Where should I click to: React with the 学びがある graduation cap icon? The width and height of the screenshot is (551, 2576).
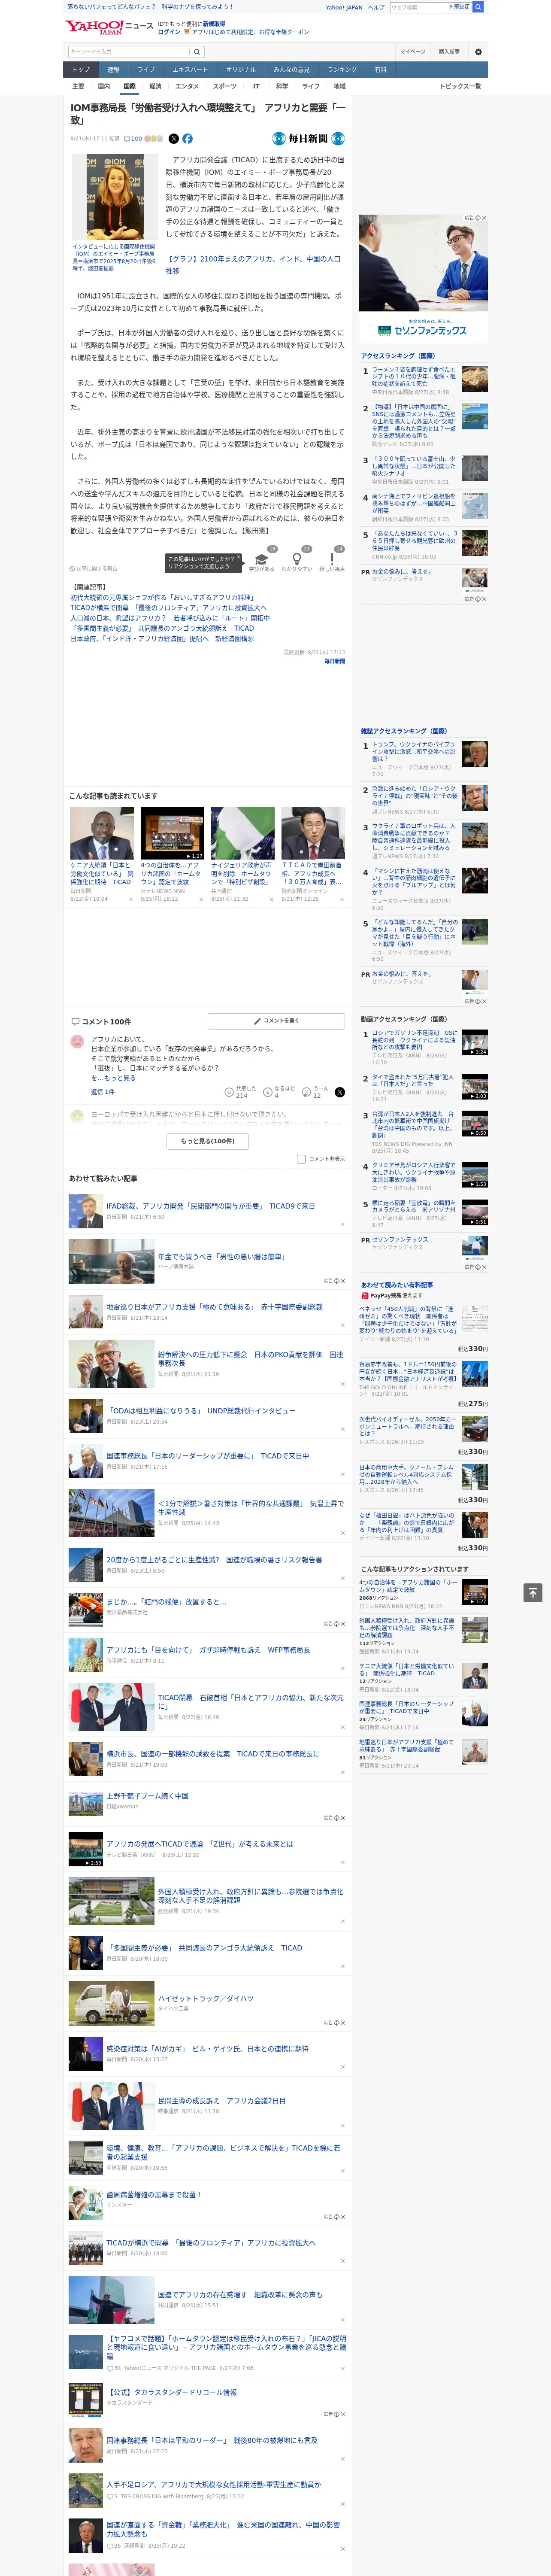tap(262, 559)
